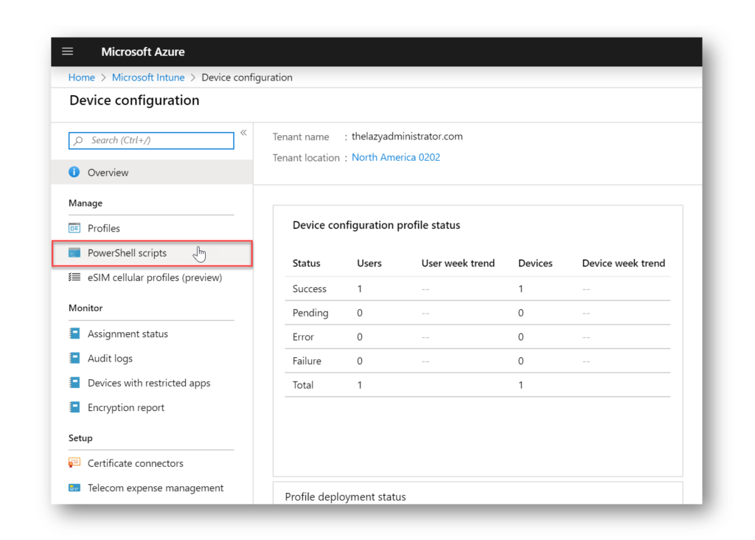Open Audit logs

[152, 359]
